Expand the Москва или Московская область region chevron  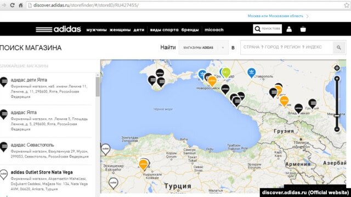pos(308,16)
